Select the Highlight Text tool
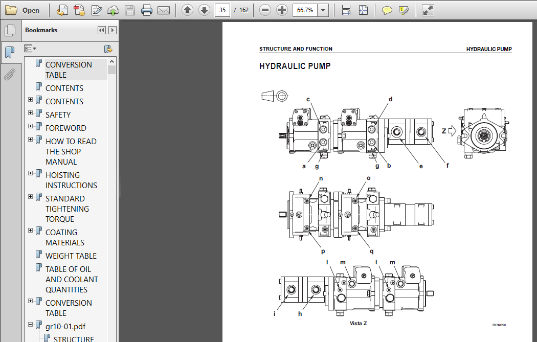Screen dimensions: 537x342 (x=404, y=10)
